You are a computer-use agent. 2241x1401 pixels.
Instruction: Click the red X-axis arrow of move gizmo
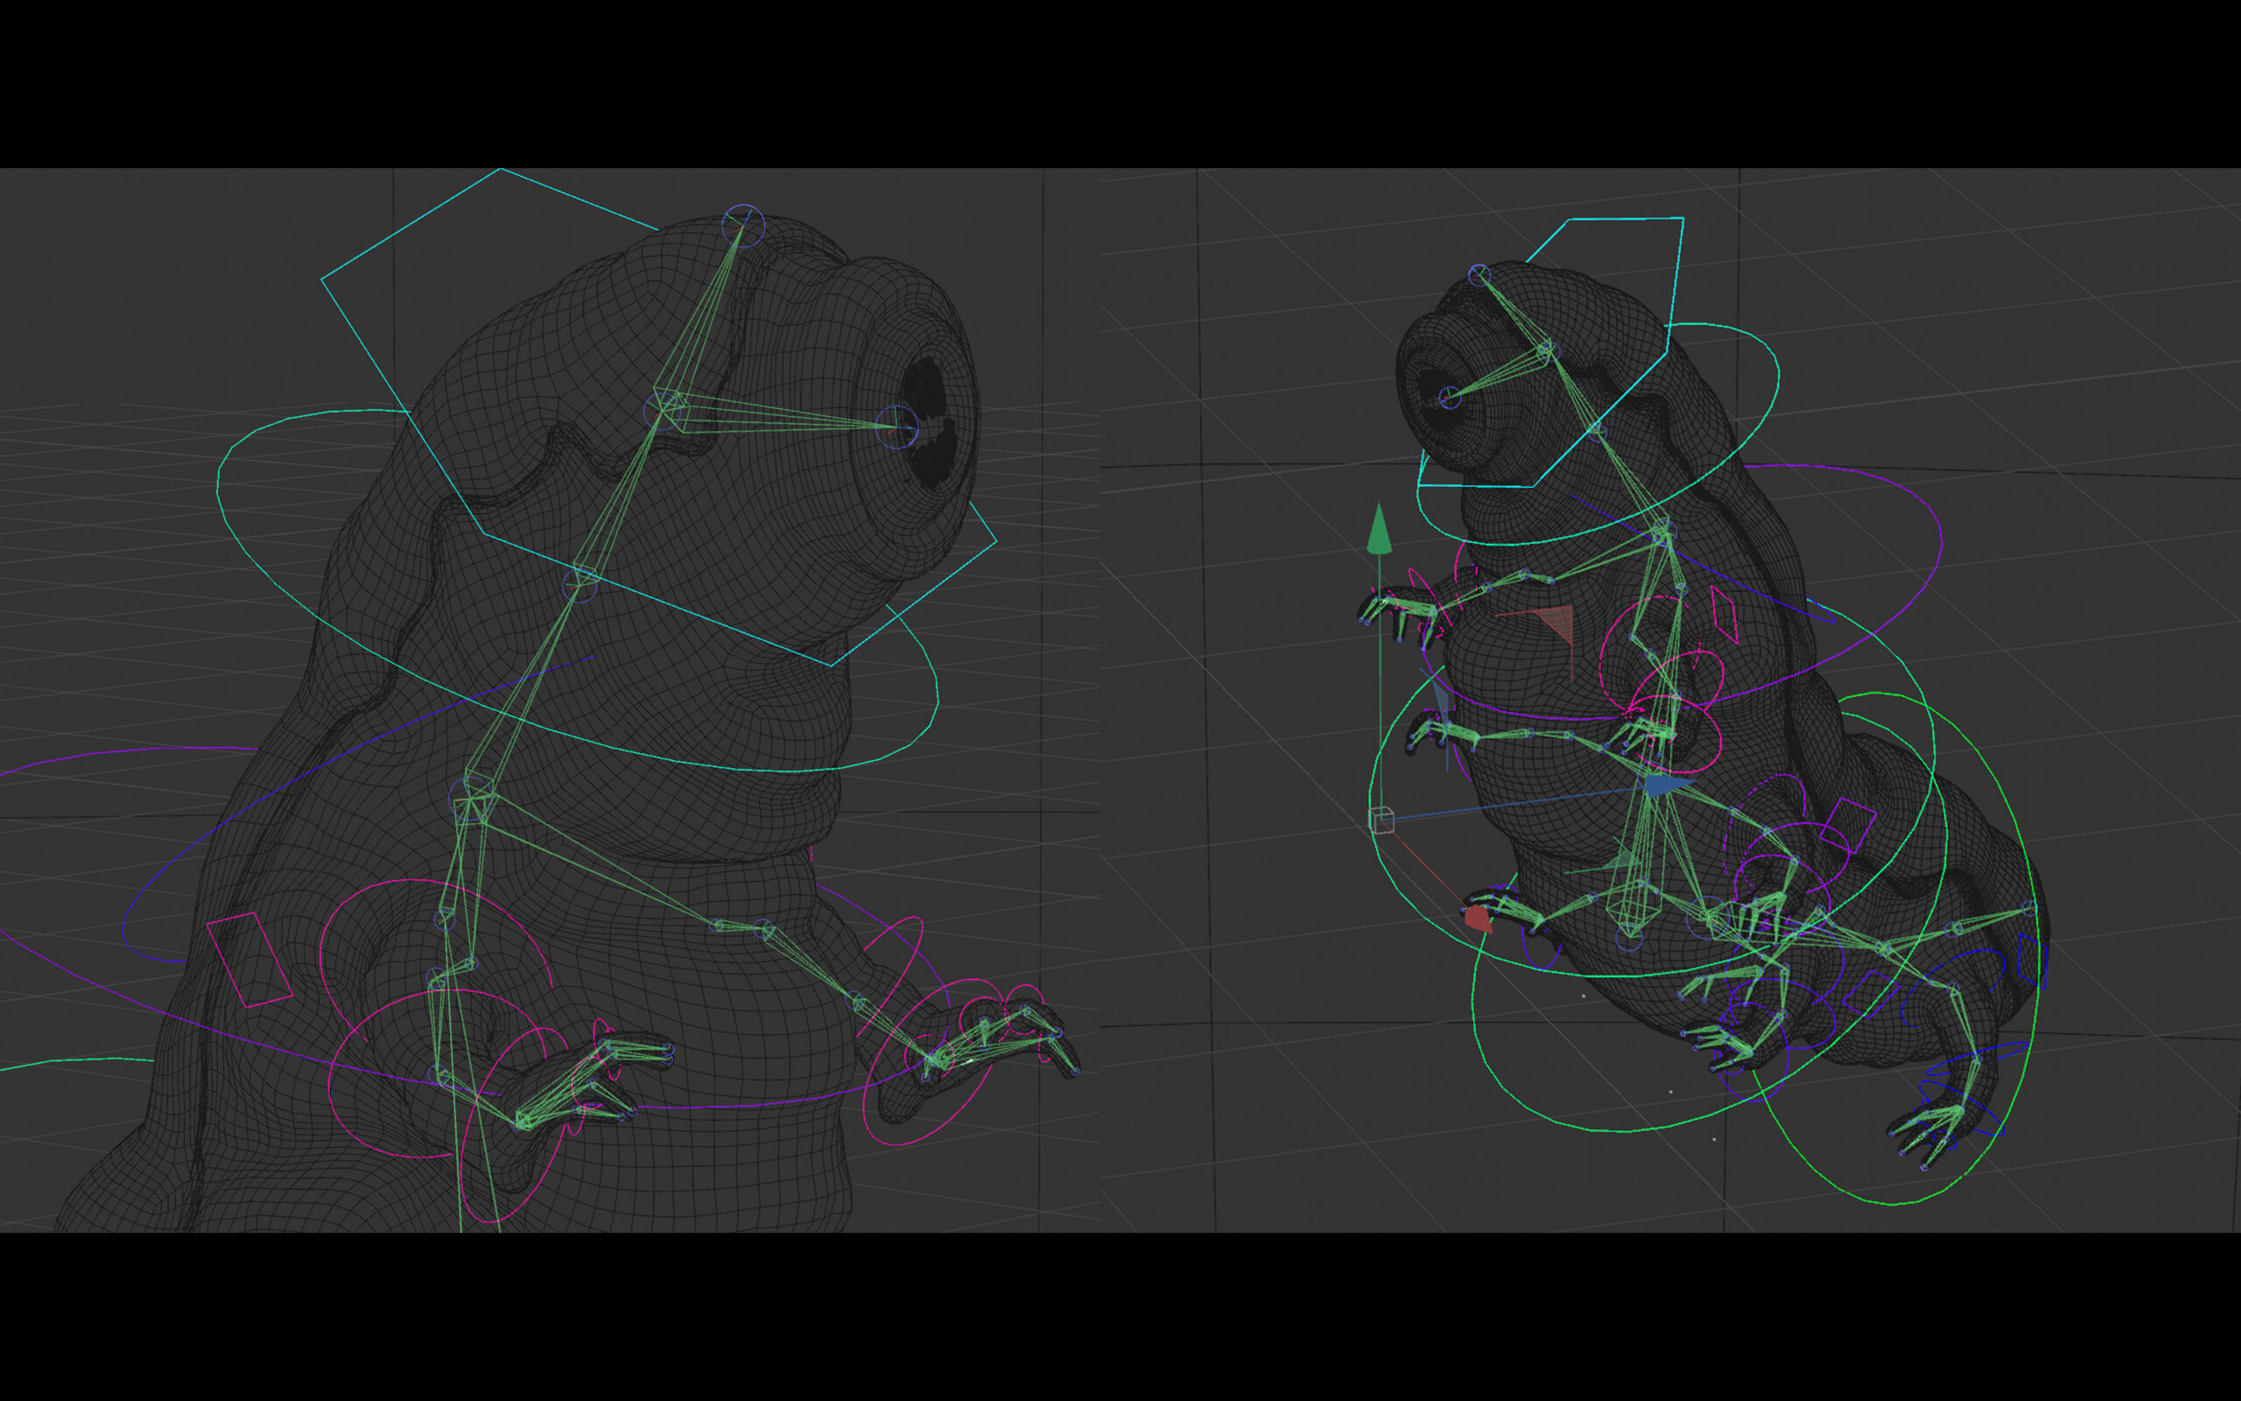coord(1478,919)
